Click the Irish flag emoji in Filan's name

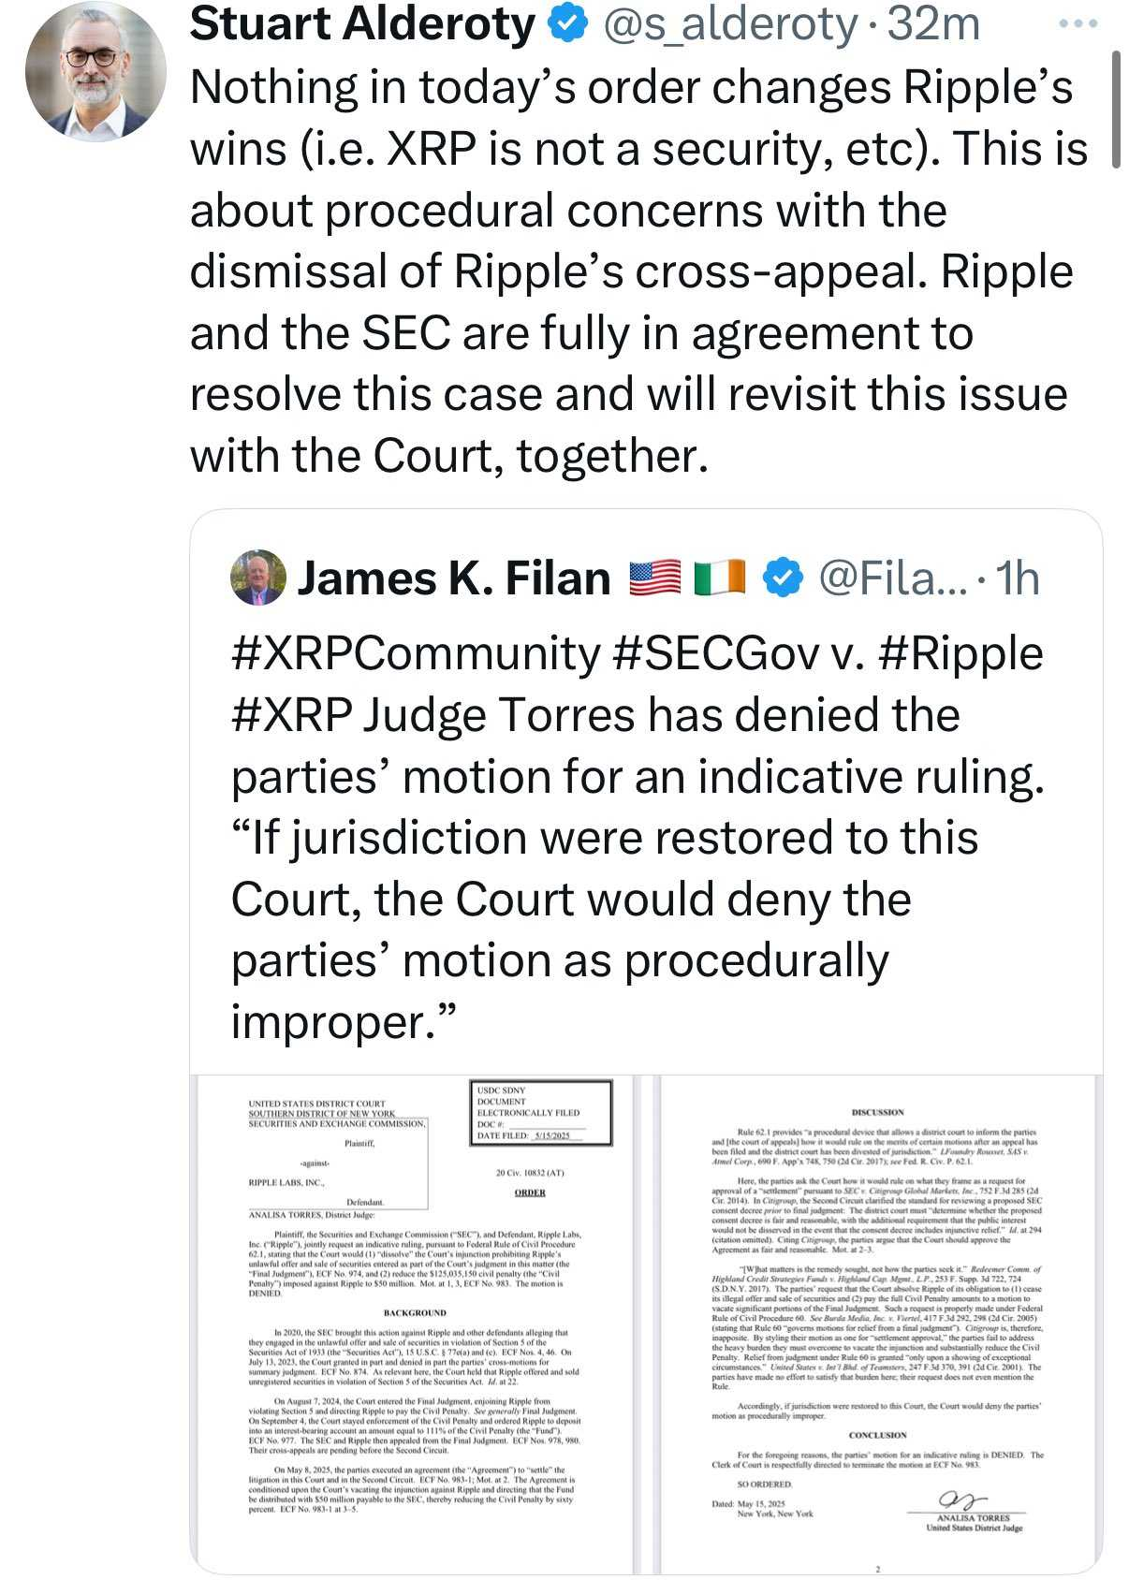coord(720,578)
